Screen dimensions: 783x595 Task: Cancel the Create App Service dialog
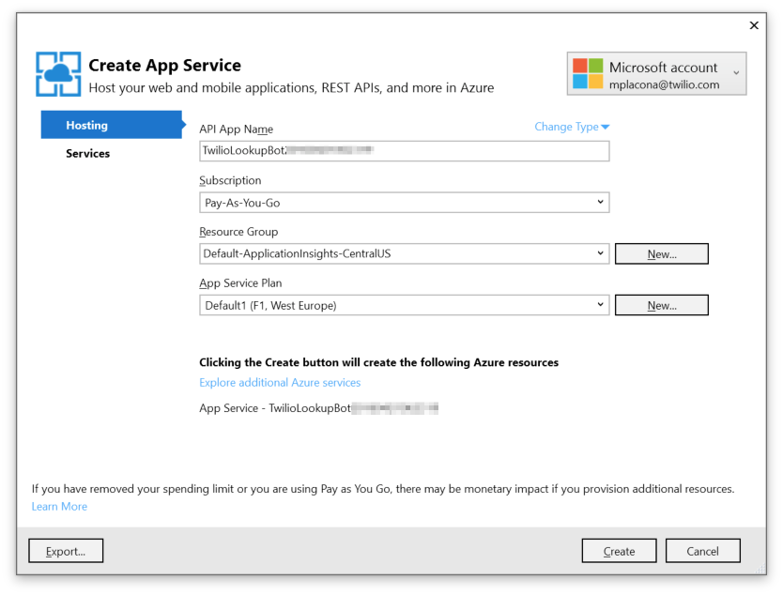[x=702, y=551]
